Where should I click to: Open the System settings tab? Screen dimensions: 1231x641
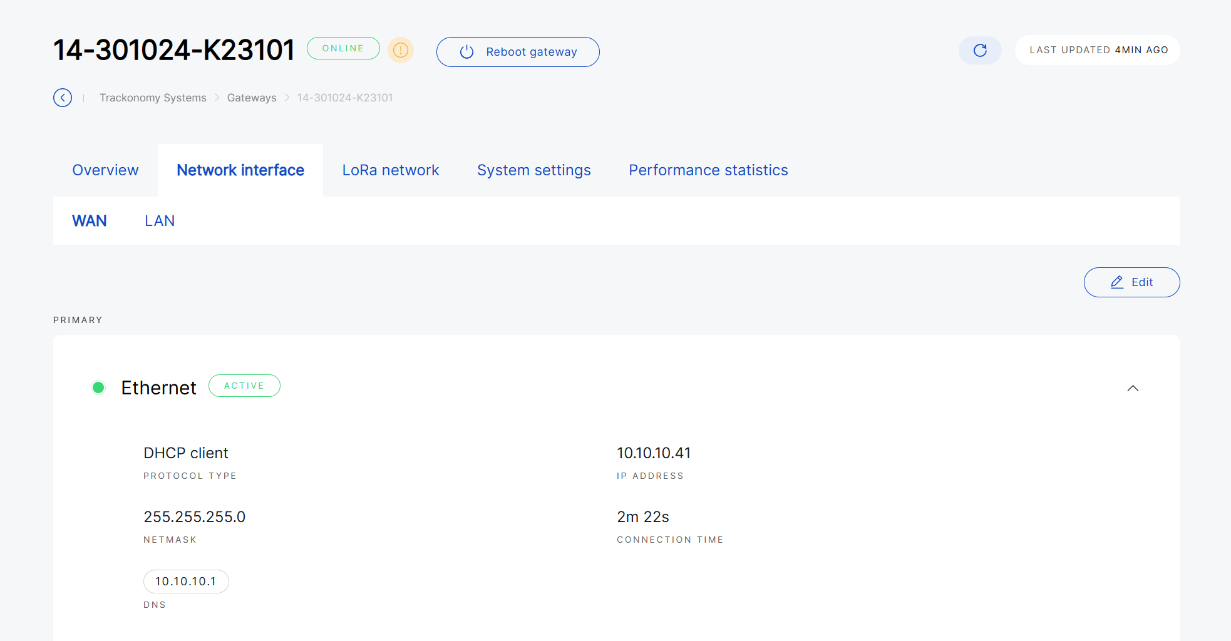(533, 170)
